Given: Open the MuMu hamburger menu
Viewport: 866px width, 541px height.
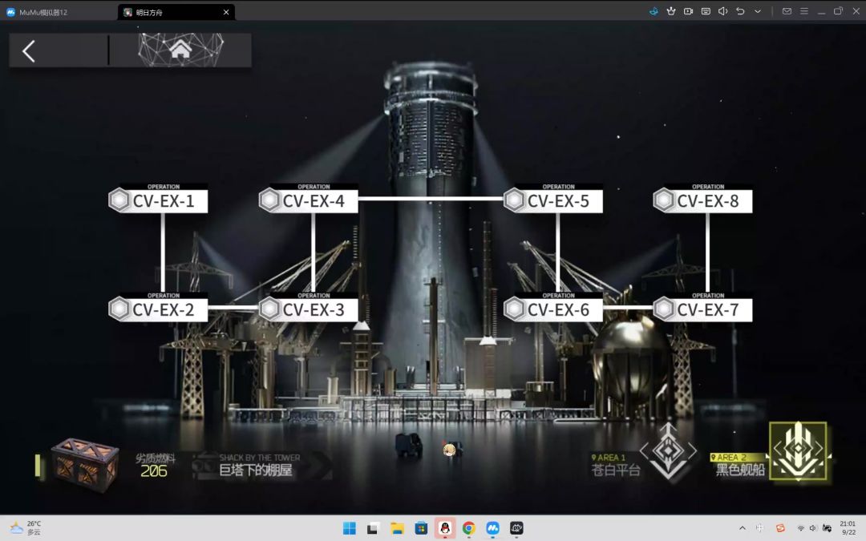Looking at the screenshot, I should click(x=804, y=11).
